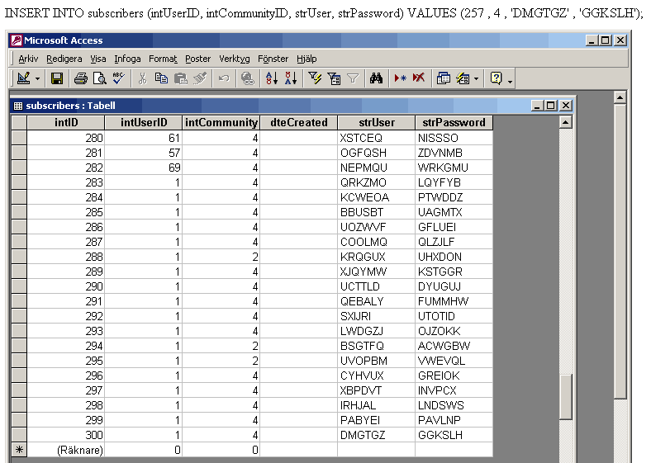Open the Arkiv menu

point(28,59)
